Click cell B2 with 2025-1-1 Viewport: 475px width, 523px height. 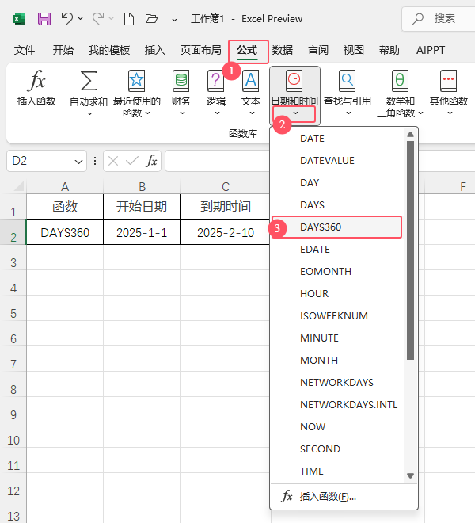[x=142, y=232]
